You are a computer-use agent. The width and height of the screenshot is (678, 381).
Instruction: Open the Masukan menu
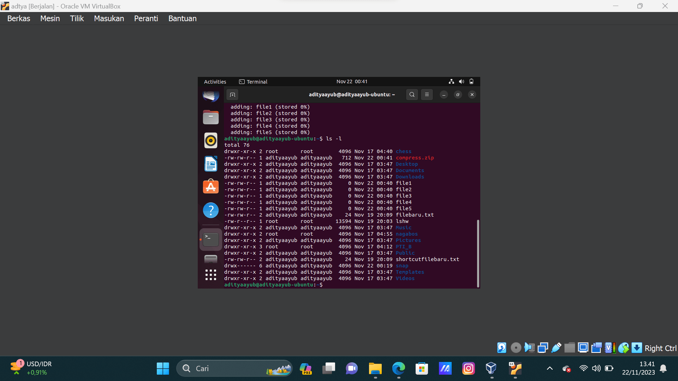[109, 19]
